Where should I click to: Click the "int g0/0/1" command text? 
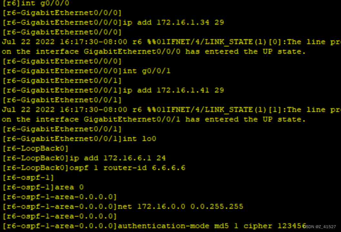[147, 71]
